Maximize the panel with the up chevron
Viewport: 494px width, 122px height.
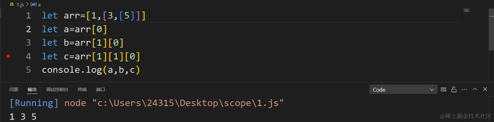[475, 89]
